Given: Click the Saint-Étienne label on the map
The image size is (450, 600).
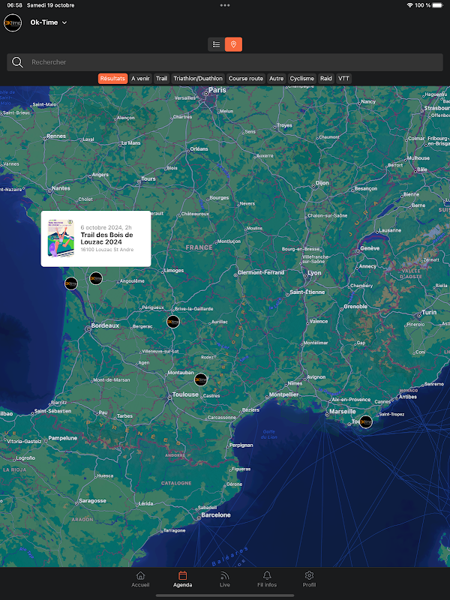Looking at the screenshot, I should click(x=307, y=292).
